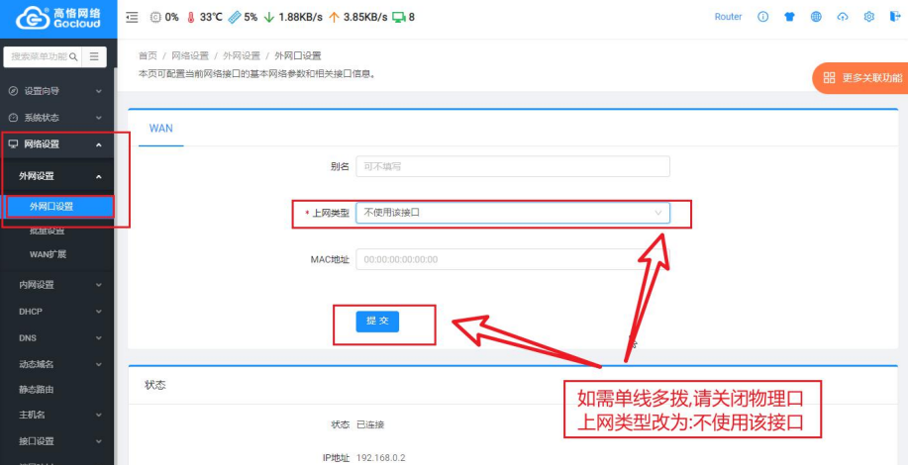908x465 pixels.
Task: Expand 动态域名 submenu
Action: tap(56, 364)
